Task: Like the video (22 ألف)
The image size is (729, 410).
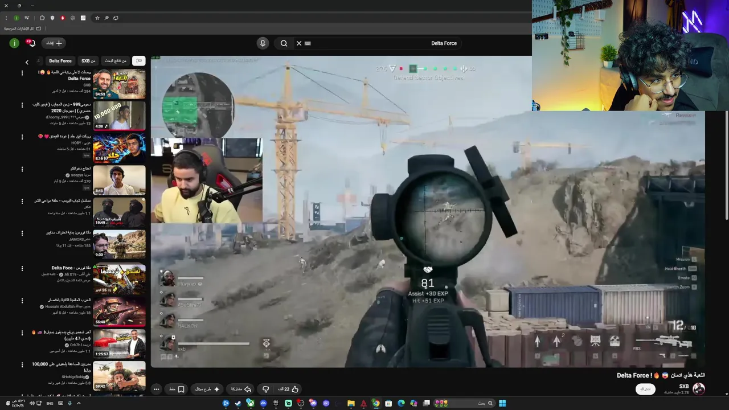Action: coord(288,389)
